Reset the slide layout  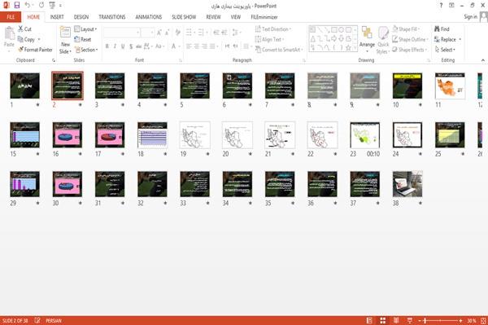[x=83, y=39]
